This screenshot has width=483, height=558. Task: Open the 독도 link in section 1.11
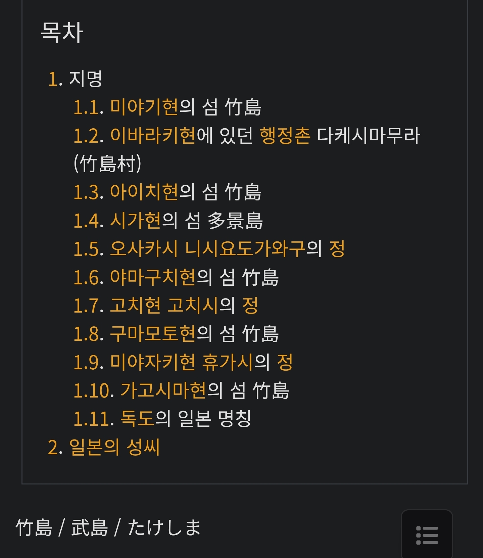pyautogui.click(x=137, y=419)
